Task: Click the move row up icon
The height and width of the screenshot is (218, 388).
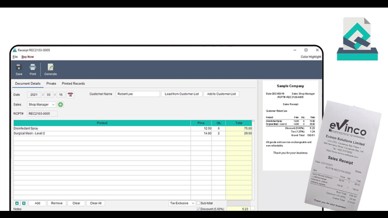Action: point(17,203)
